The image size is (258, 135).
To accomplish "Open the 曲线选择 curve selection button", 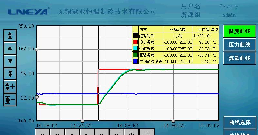I will pyautogui.click(x=239, y=122).
